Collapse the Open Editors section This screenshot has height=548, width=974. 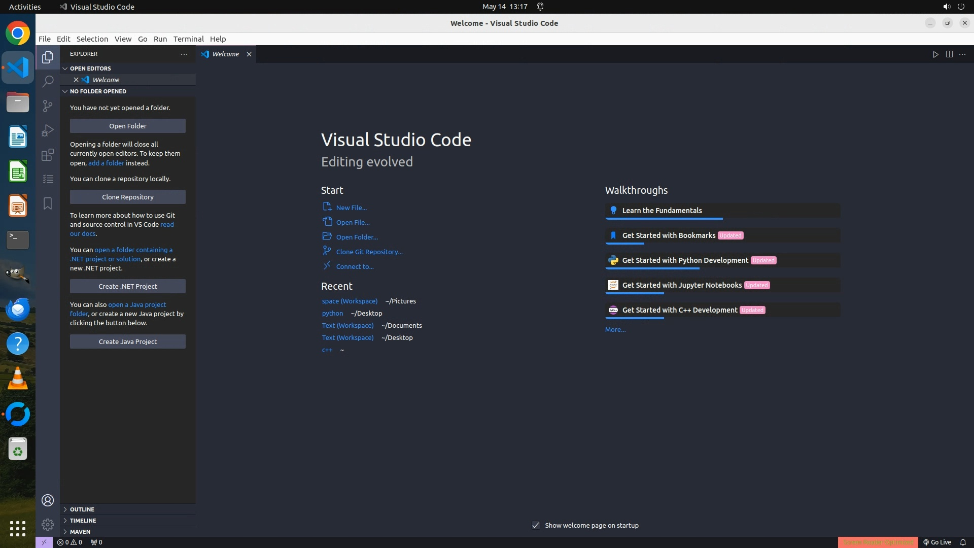point(90,68)
